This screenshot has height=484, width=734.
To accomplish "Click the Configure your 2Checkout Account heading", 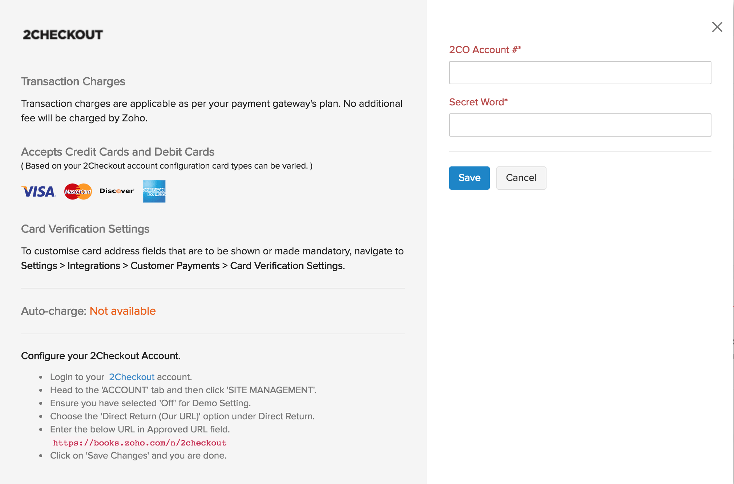I will click(x=101, y=356).
